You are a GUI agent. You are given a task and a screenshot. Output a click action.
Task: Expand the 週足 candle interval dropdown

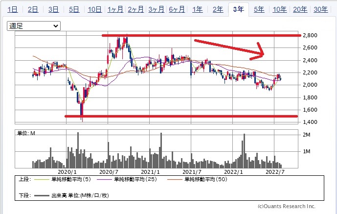34,26
